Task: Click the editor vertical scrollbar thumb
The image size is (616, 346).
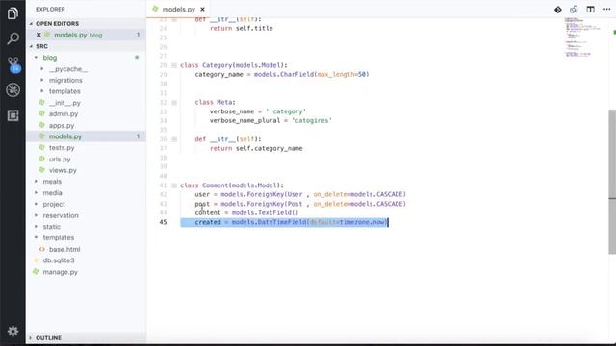Action: tap(612, 182)
